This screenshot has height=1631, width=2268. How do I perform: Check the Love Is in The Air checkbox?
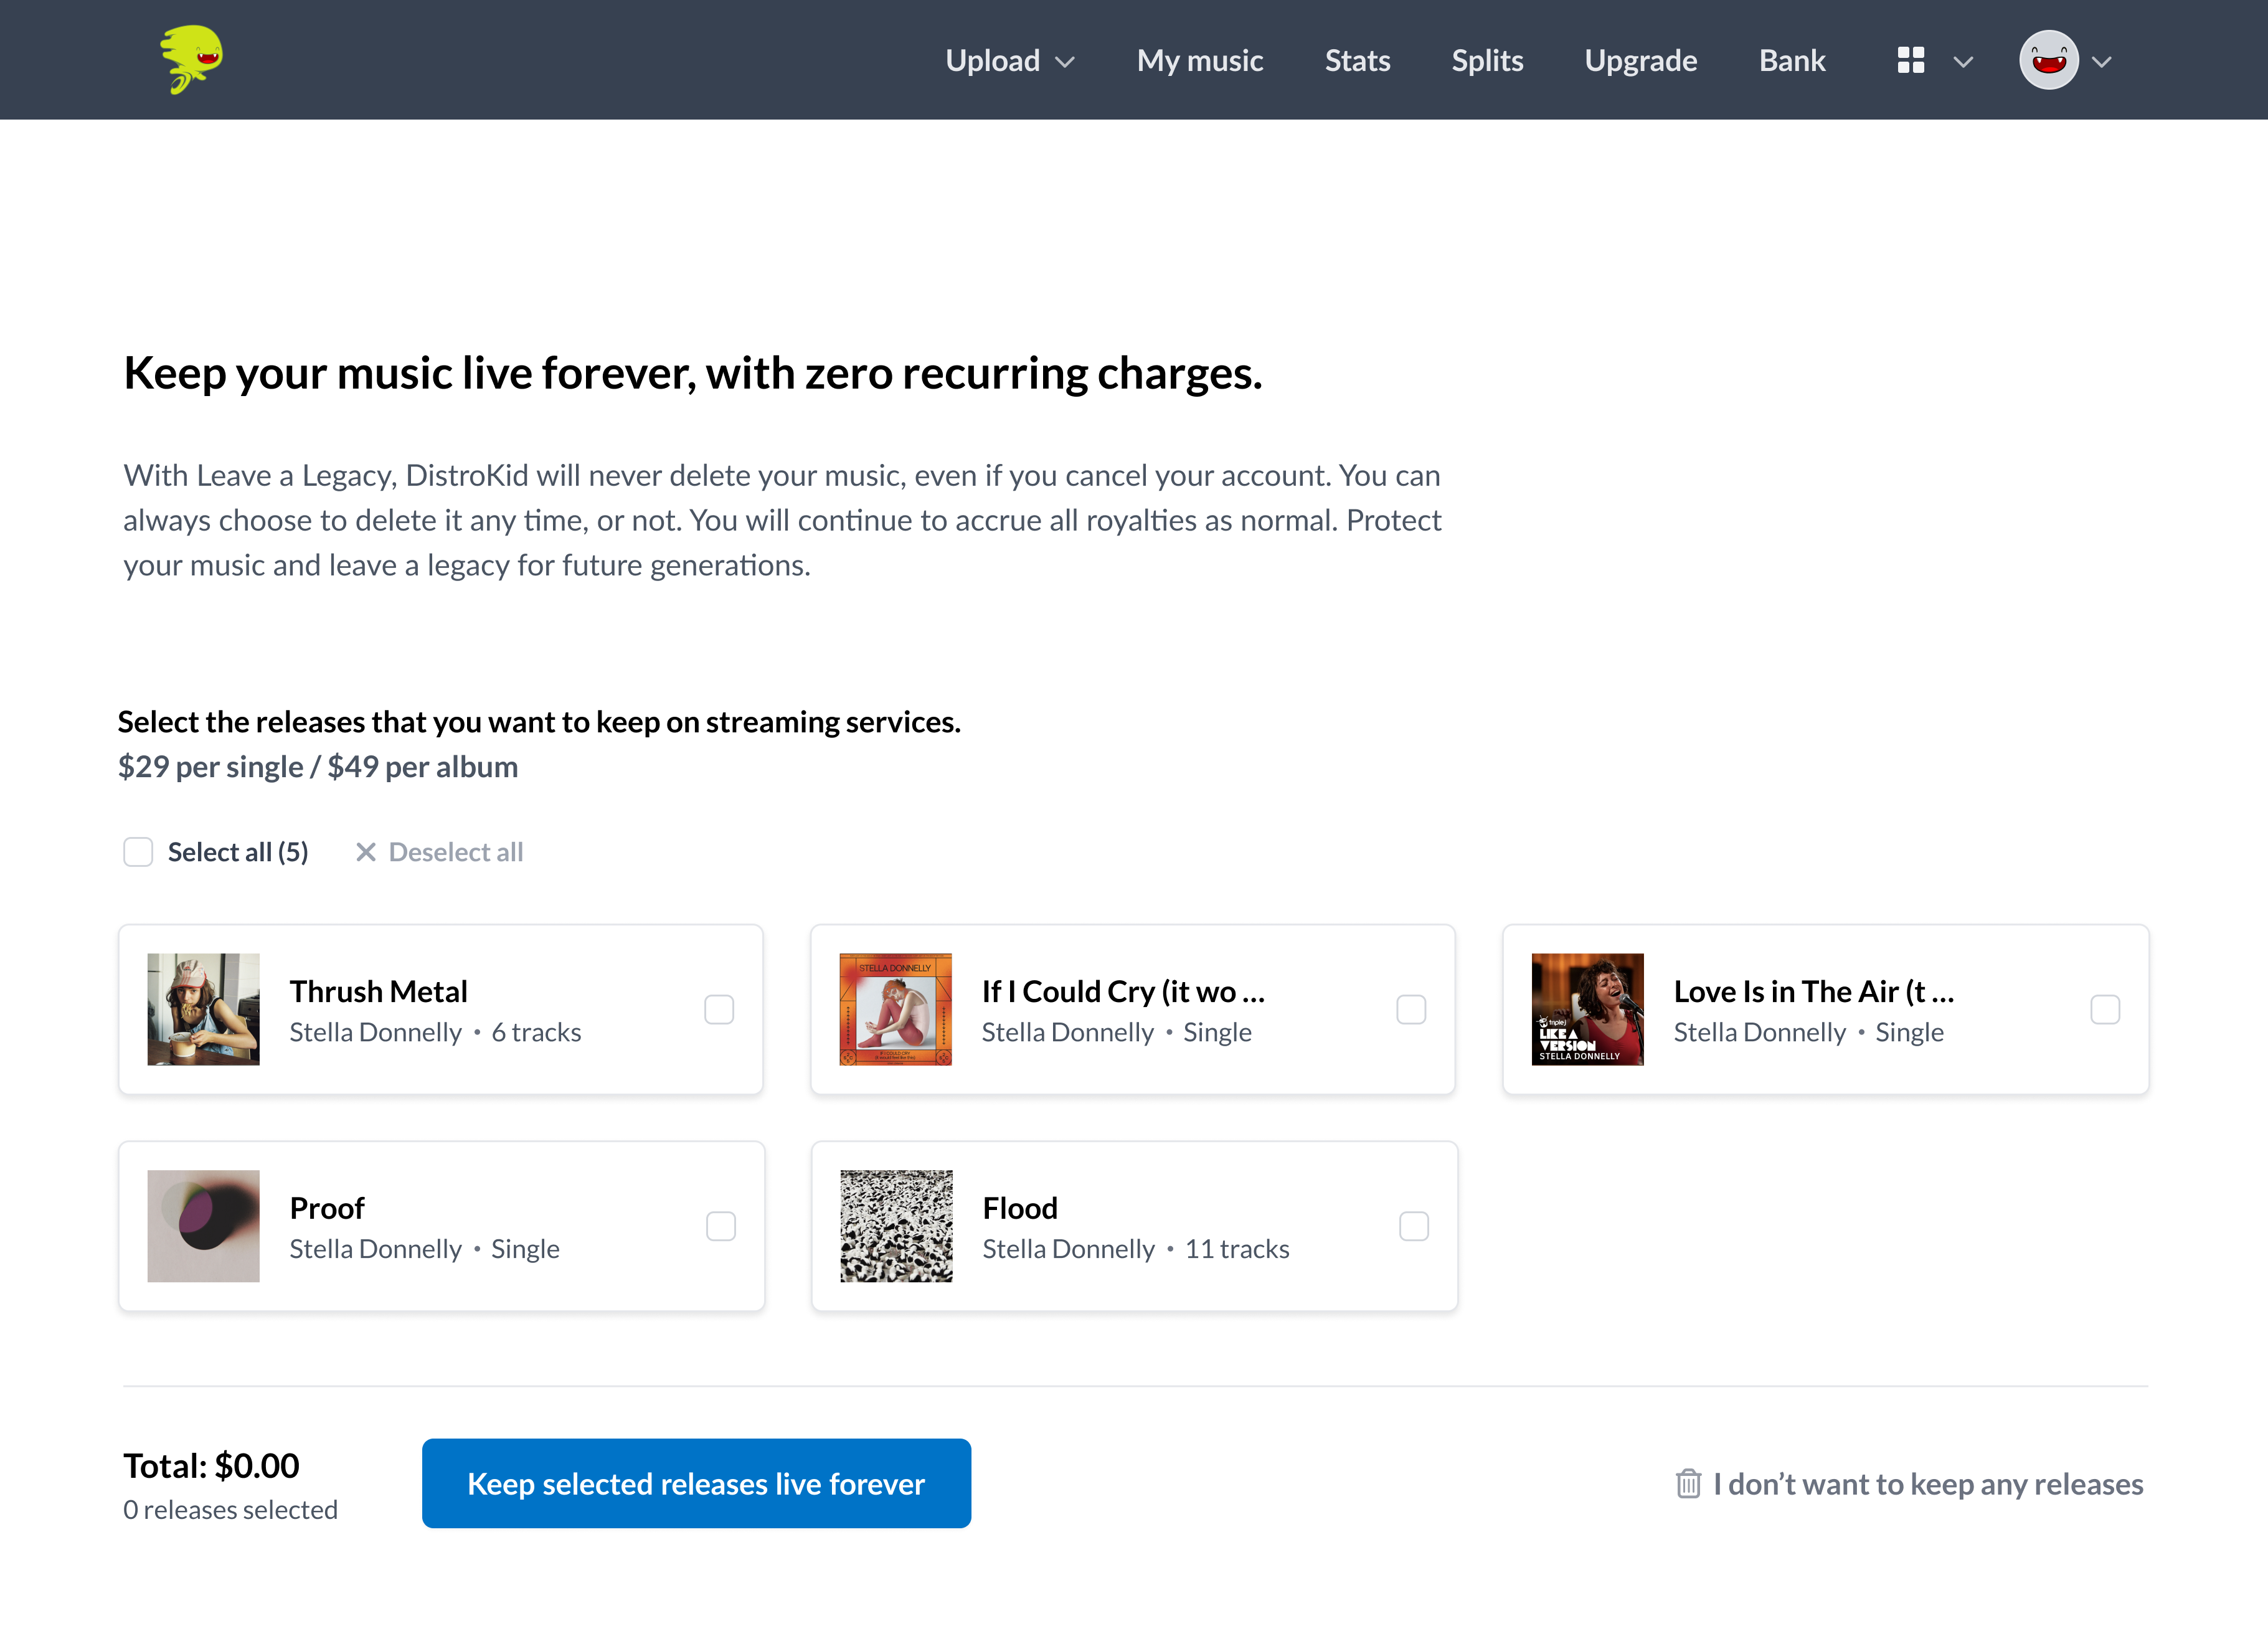point(2105,1009)
